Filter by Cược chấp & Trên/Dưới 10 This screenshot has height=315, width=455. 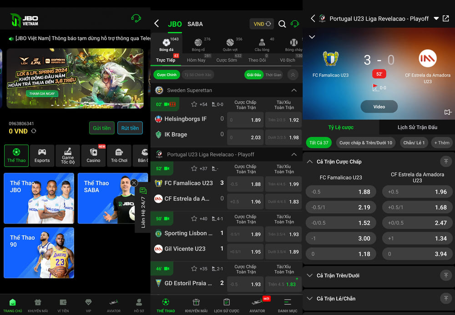[x=366, y=142]
